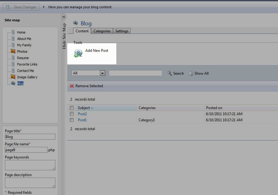278x195 pixels.
Task: Click the Search magnifier icon
Action: 170,73
